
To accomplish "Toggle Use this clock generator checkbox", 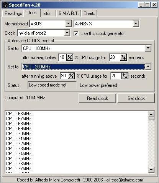I will (76, 33).
